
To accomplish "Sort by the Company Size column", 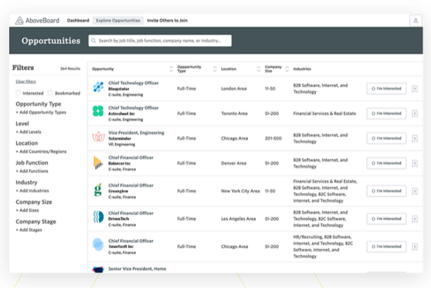I will (x=287, y=69).
